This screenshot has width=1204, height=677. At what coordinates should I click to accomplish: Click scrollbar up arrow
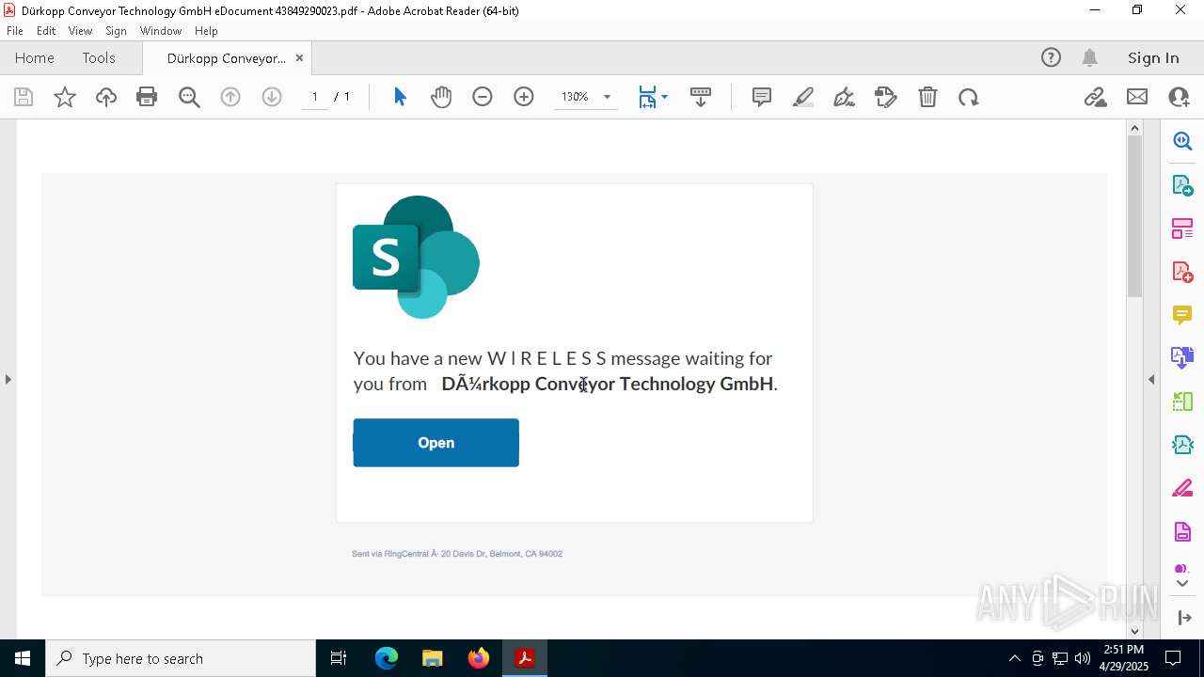pos(1134,128)
